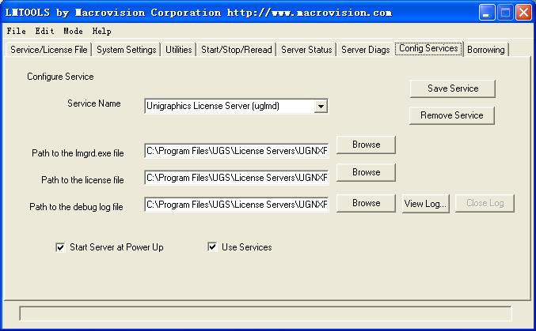Open the Server Status tab
This screenshot has width=536, height=331.
pyautogui.click(x=306, y=50)
